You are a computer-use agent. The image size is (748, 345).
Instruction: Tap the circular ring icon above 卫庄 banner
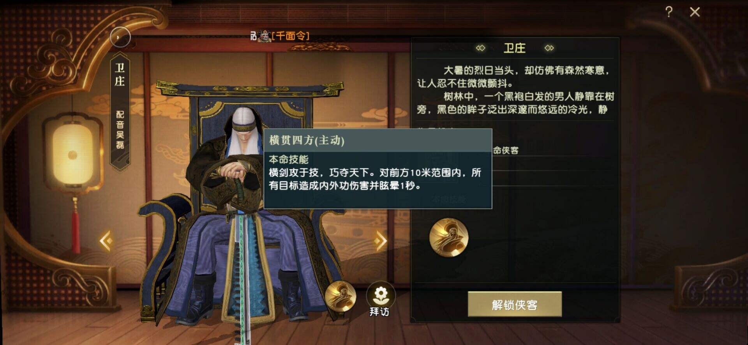120,37
